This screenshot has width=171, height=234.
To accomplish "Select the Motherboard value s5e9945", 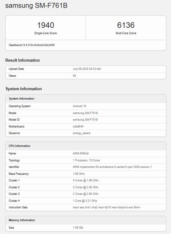I will (78, 126).
